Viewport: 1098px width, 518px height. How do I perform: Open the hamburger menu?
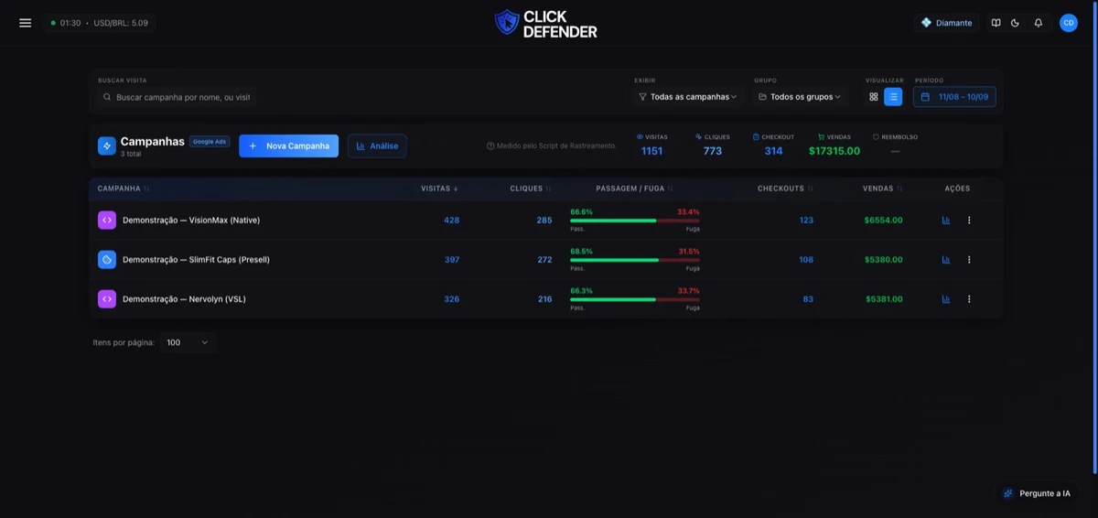(x=25, y=23)
